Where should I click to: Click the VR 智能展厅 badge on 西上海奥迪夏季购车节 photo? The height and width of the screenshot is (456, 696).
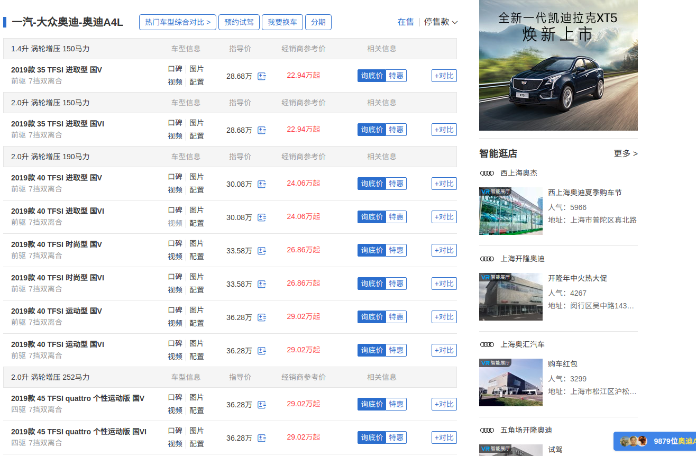[496, 191]
